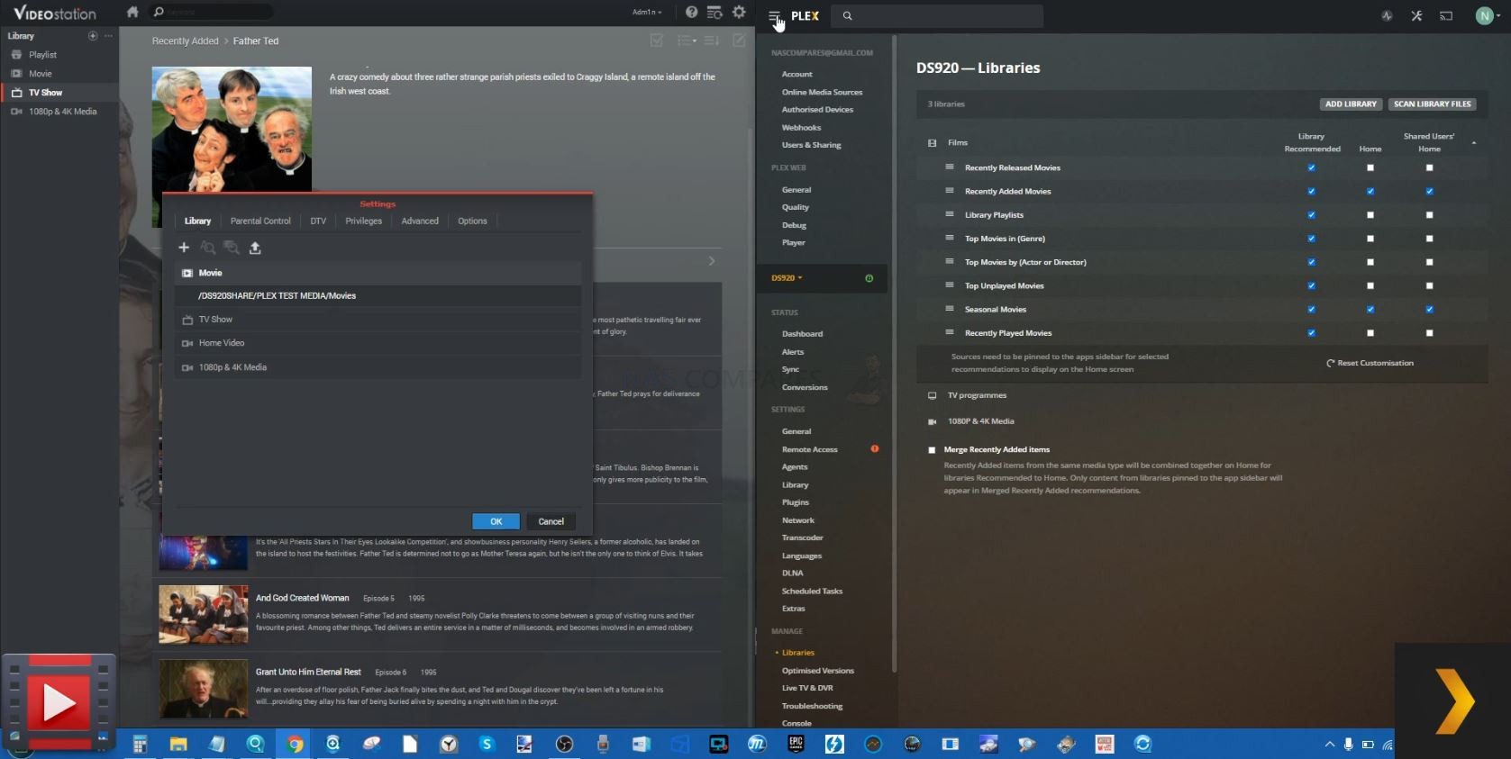Image resolution: width=1511 pixels, height=759 pixels.
Task: Add a new library with the plus circle icon
Action: tap(92, 36)
